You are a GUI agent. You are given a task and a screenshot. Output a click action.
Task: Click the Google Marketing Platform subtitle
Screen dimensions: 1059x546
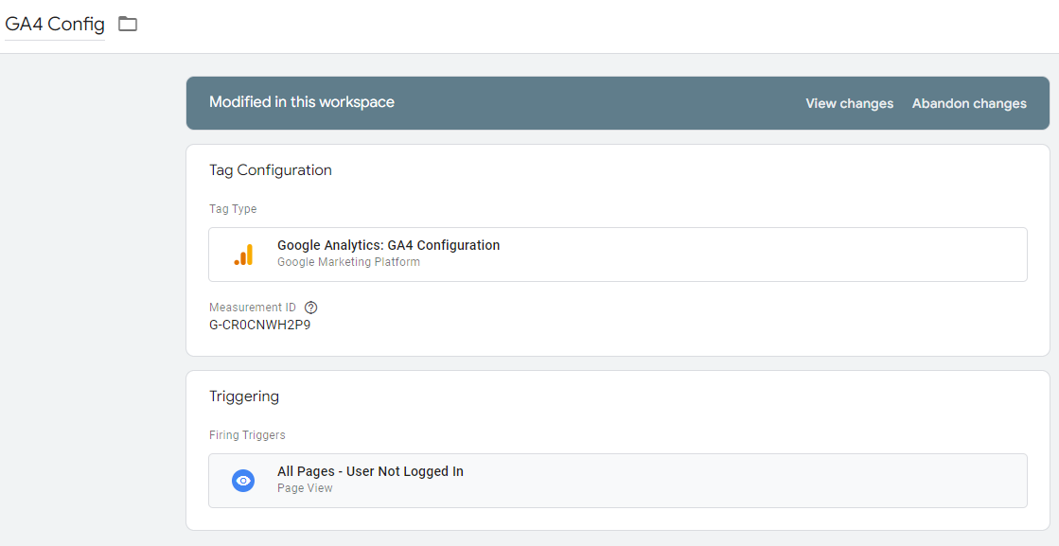point(348,262)
